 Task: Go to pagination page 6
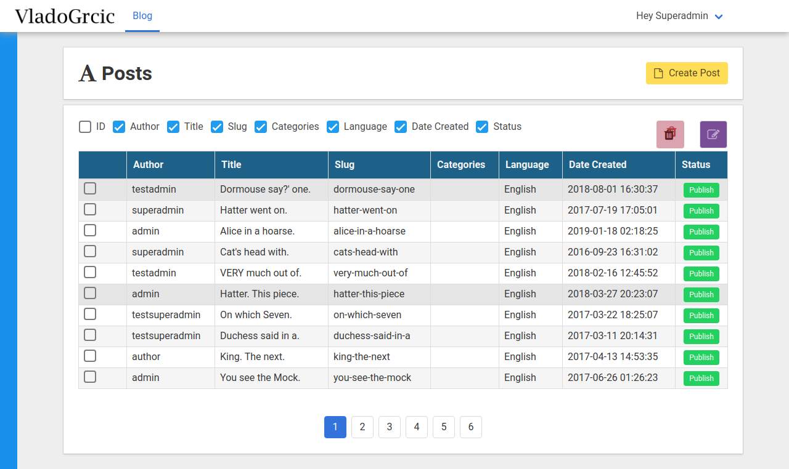tap(471, 427)
